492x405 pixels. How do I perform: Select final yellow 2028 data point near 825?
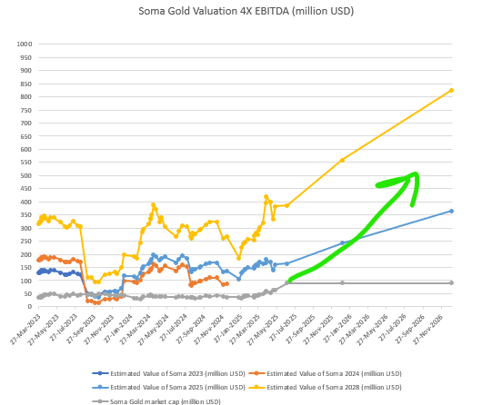[451, 90]
